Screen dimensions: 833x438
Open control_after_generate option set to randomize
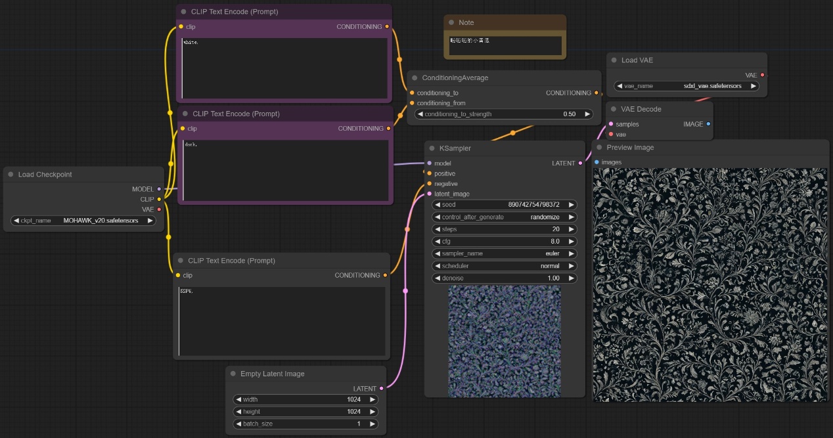[x=504, y=217]
